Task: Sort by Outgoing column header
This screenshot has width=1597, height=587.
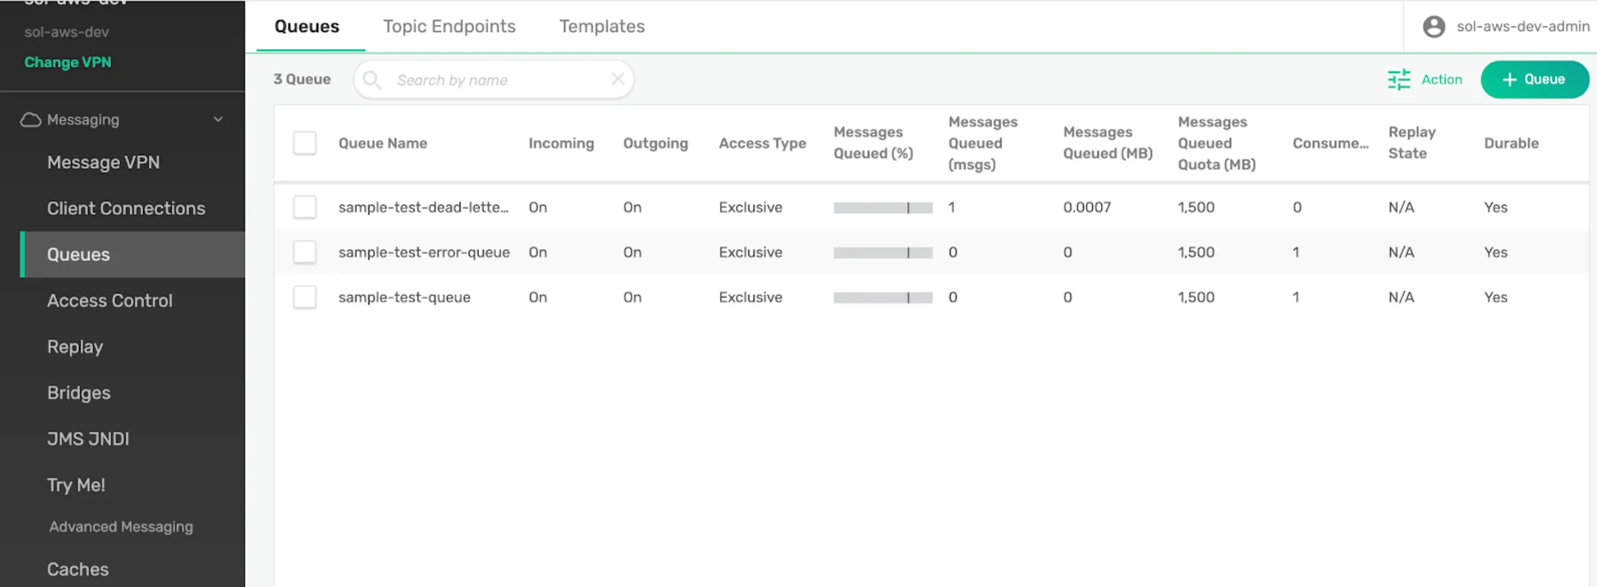Action: (x=655, y=143)
